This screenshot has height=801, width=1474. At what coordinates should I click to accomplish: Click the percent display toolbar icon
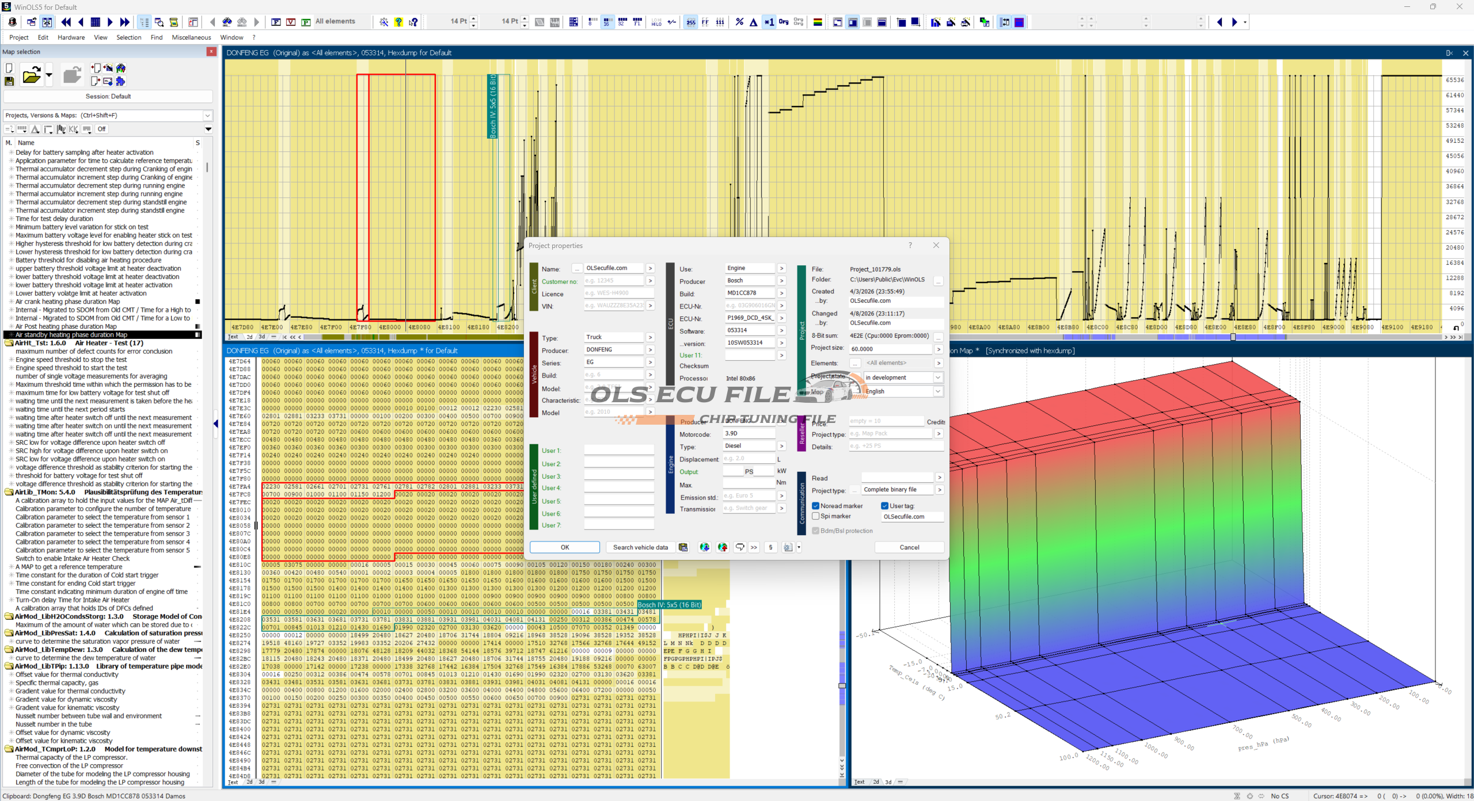pyautogui.click(x=739, y=22)
